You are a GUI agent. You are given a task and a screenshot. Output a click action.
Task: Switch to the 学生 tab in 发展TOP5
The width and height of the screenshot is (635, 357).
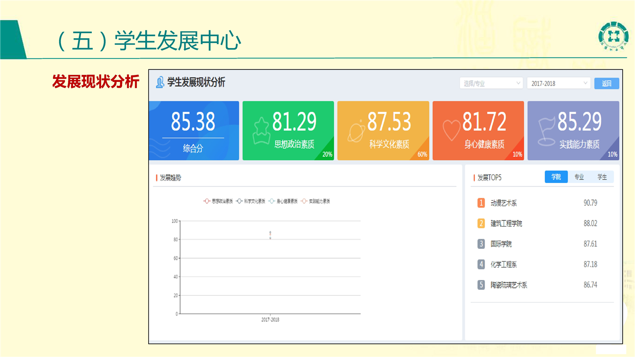[x=602, y=177]
